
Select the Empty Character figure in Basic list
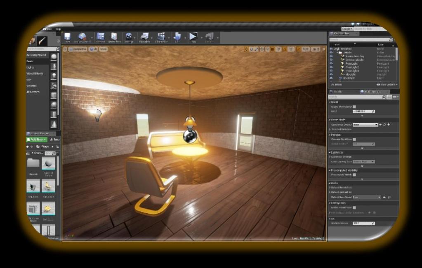click(54, 66)
